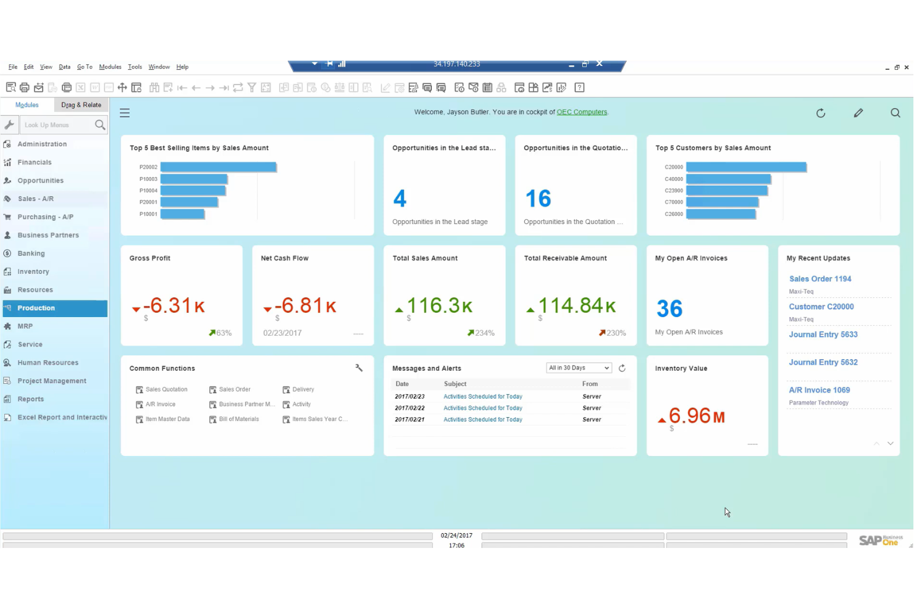Click the cockpit refresh circular arrow icon

pos(821,113)
